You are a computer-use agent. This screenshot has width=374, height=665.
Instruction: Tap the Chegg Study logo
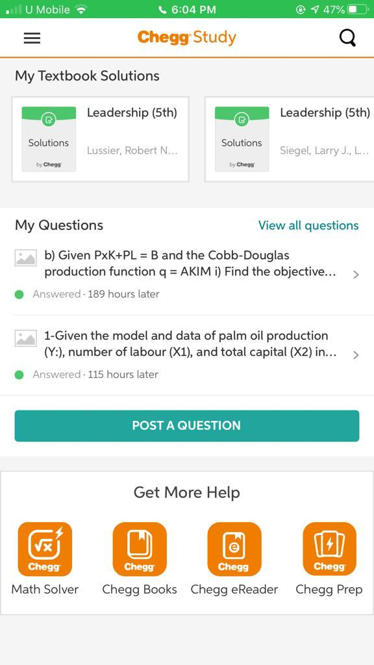click(x=186, y=37)
